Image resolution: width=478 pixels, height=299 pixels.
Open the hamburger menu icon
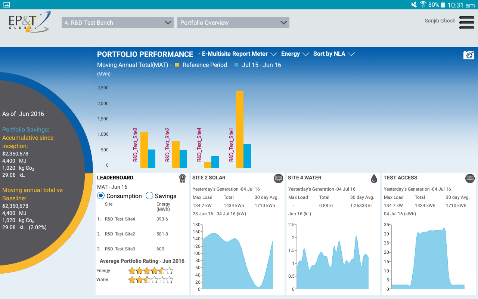466,22
